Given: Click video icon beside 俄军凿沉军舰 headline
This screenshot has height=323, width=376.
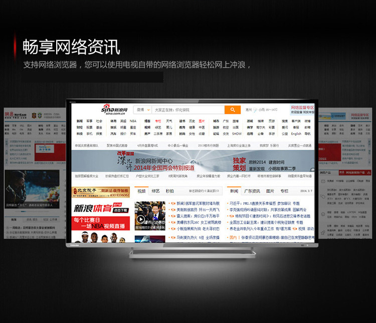Looking at the screenshot, I should (173, 203).
